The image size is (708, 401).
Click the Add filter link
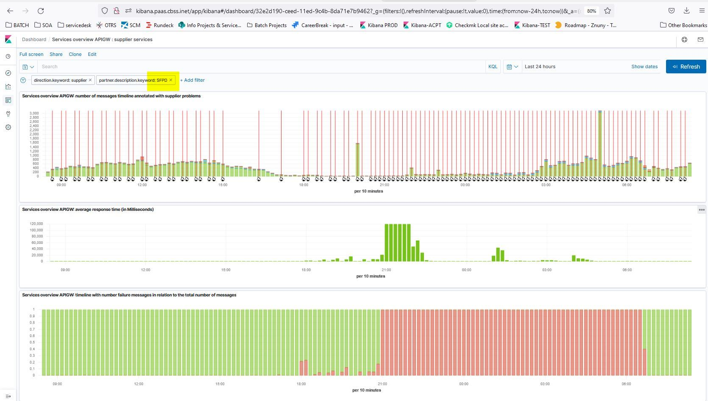coord(192,80)
